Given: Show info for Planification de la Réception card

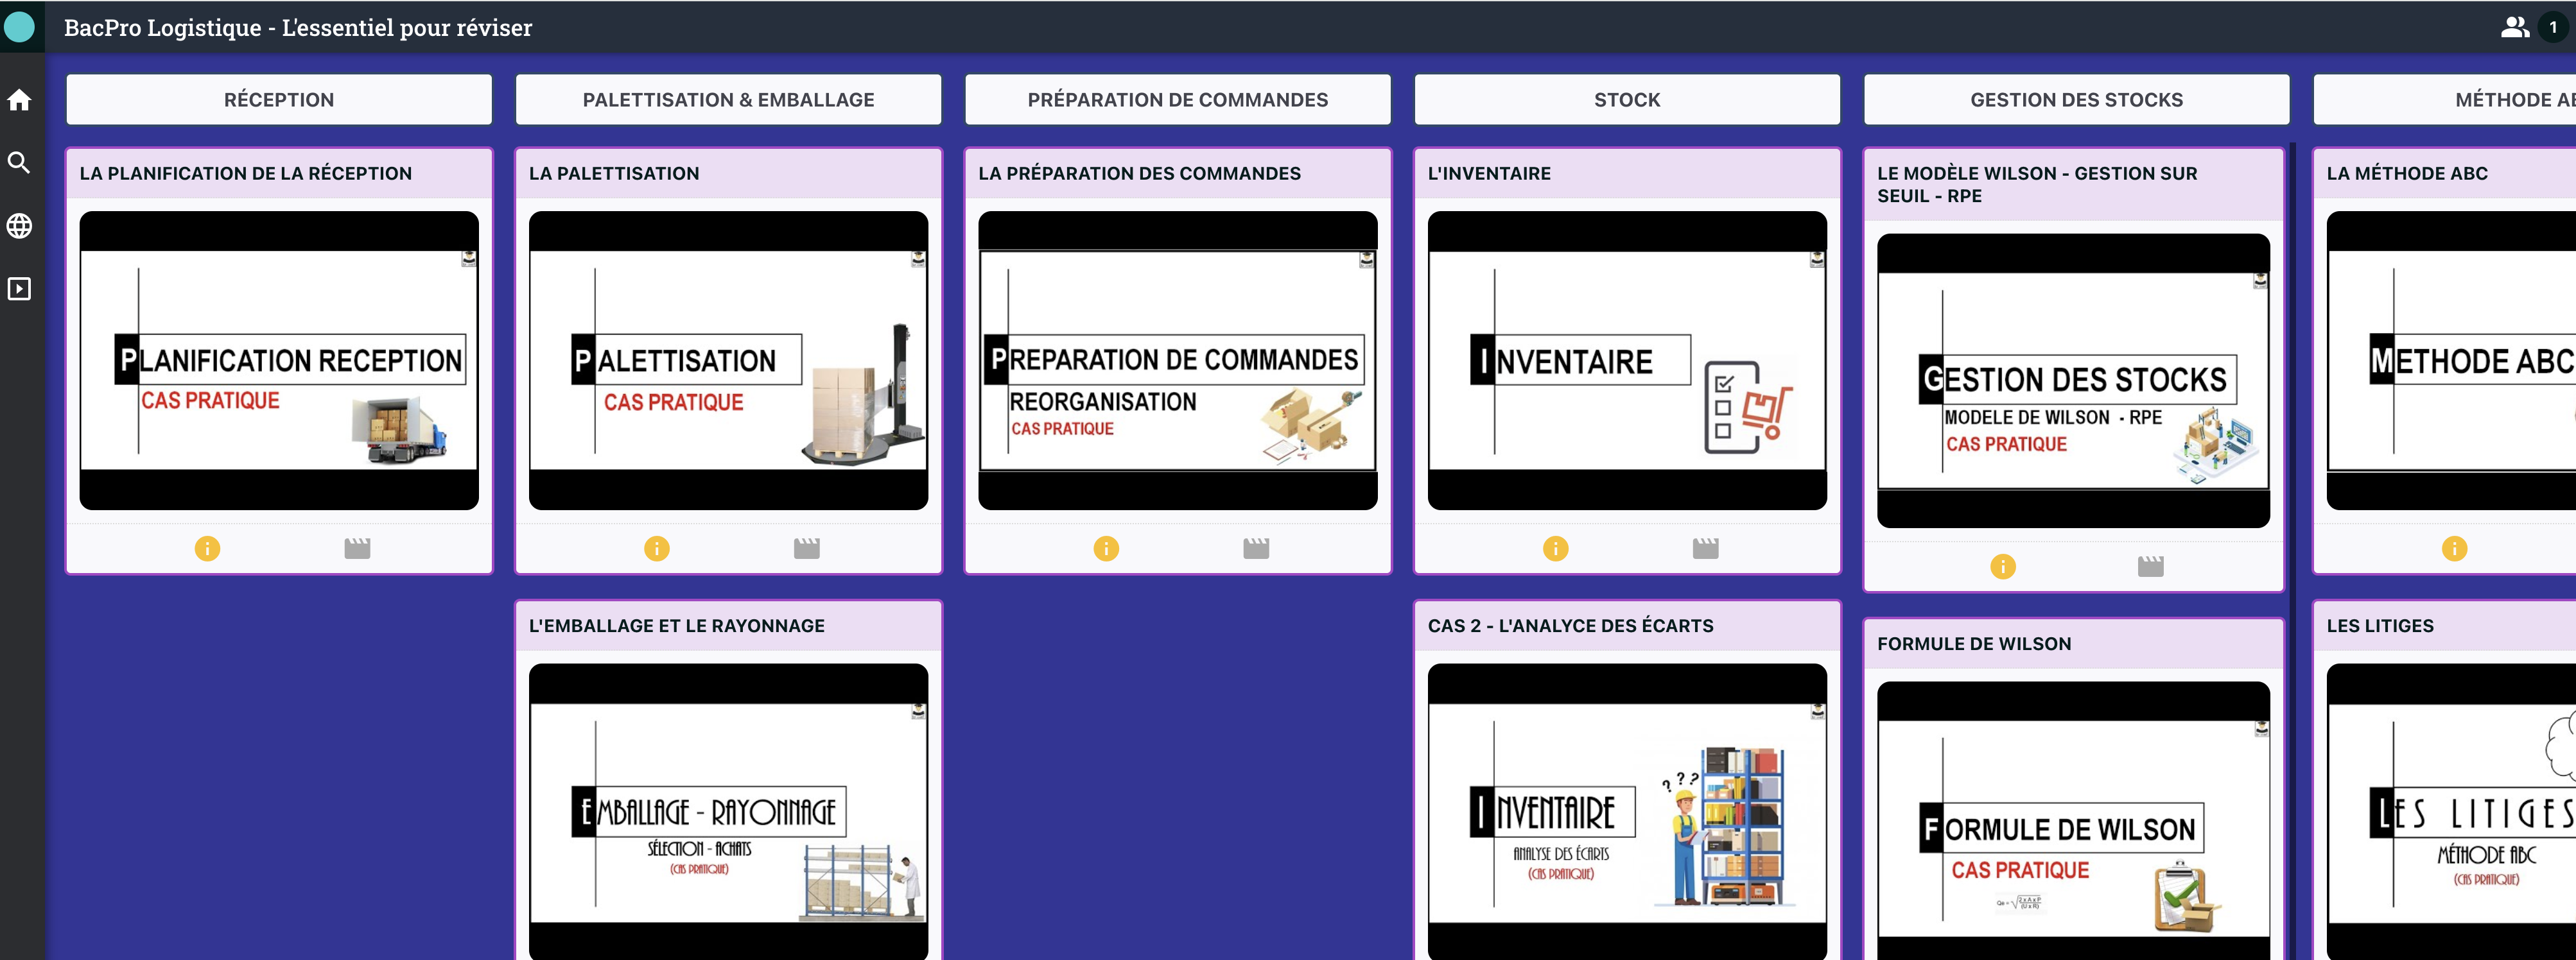Looking at the screenshot, I should [x=207, y=549].
